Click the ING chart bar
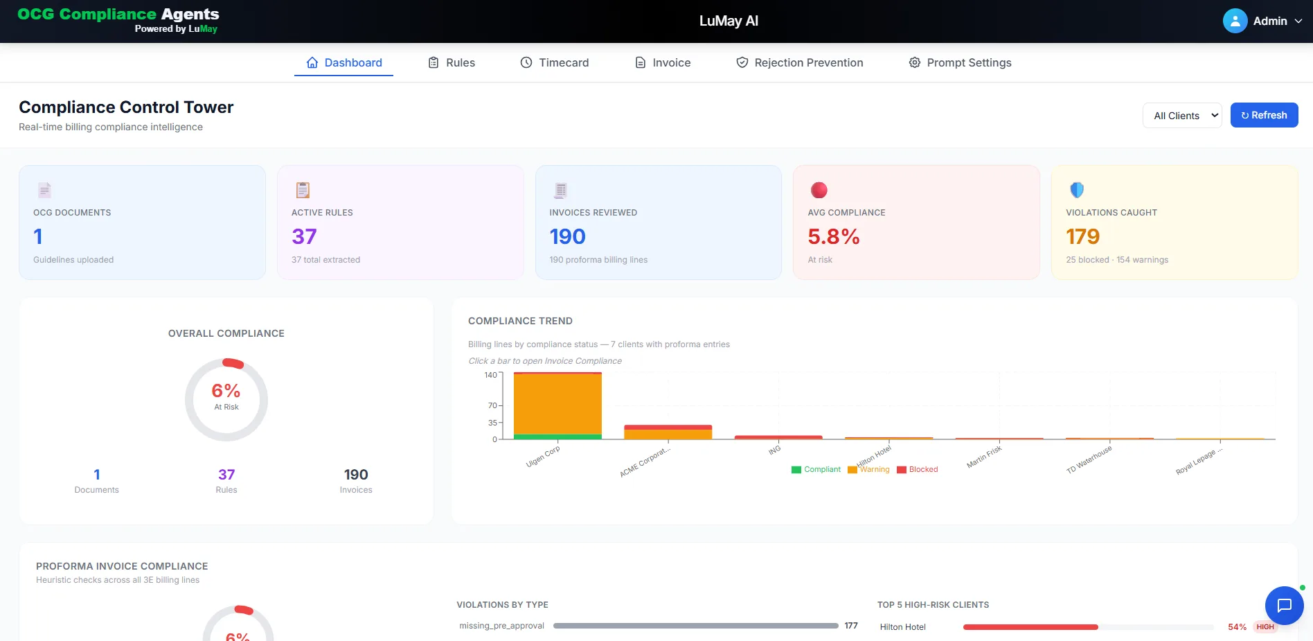The width and height of the screenshot is (1313, 641). click(778, 437)
